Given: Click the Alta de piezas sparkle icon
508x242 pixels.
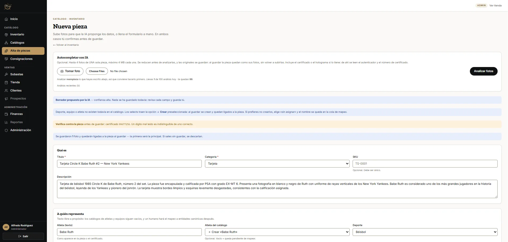Looking at the screenshot, I should (x=6, y=51).
